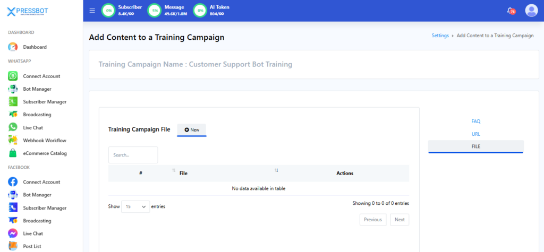Click the Subscriber usage progress circle
The image size is (544, 252).
coord(109,11)
